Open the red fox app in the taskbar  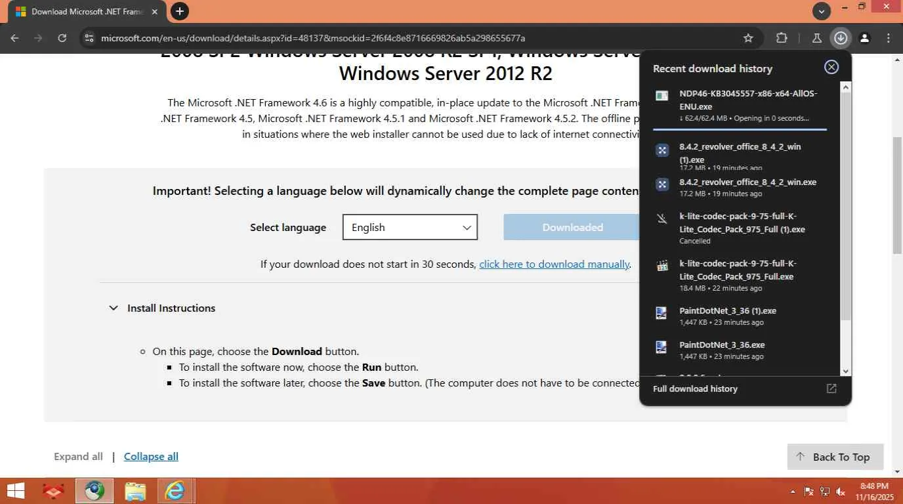(54, 491)
